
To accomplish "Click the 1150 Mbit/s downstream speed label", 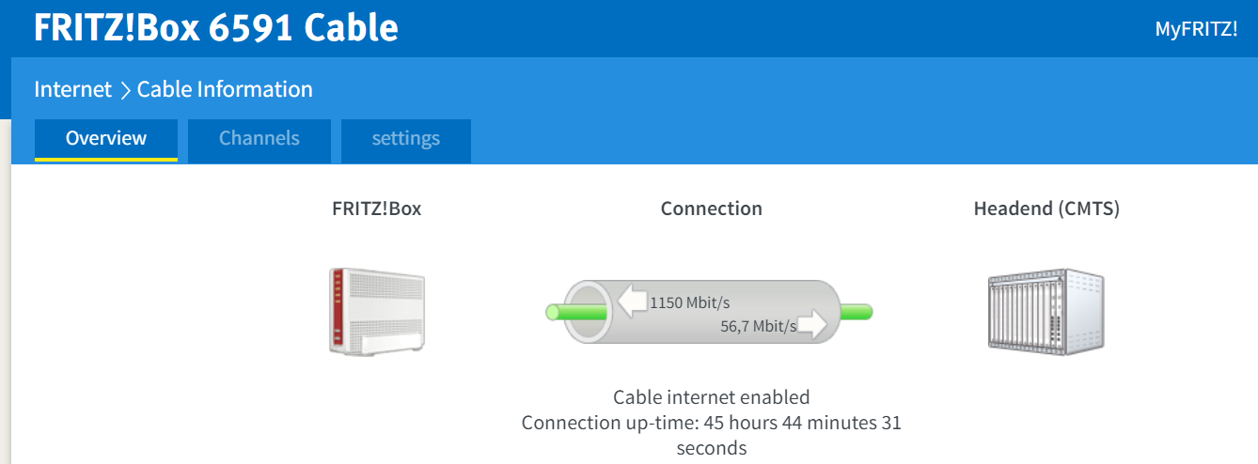I will (x=689, y=302).
